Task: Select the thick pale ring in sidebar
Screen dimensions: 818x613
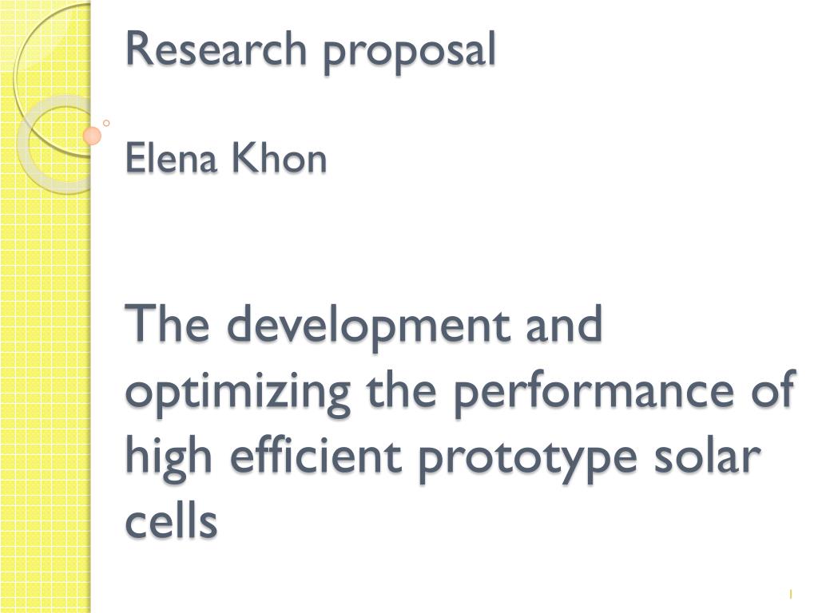Action: [55, 145]
